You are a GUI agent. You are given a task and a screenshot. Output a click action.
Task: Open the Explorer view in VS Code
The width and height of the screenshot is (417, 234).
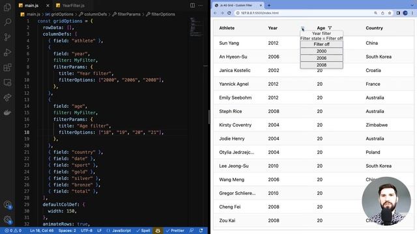tap(7, 7)
